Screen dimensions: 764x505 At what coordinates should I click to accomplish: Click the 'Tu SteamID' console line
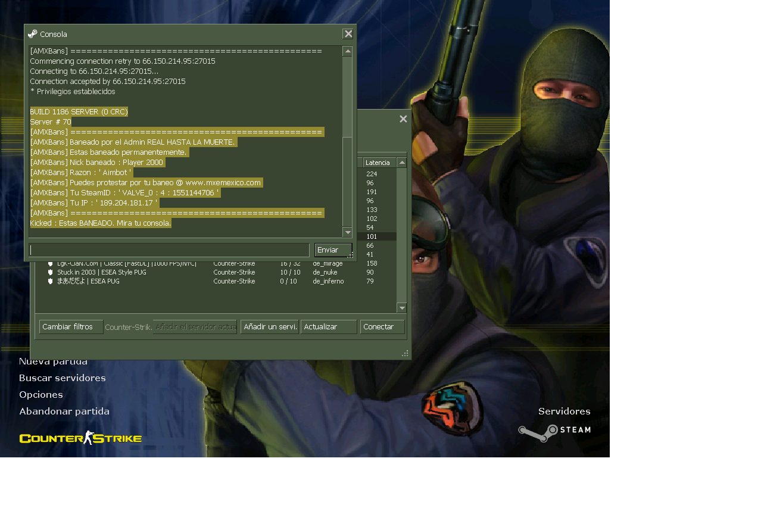point(125,192)
